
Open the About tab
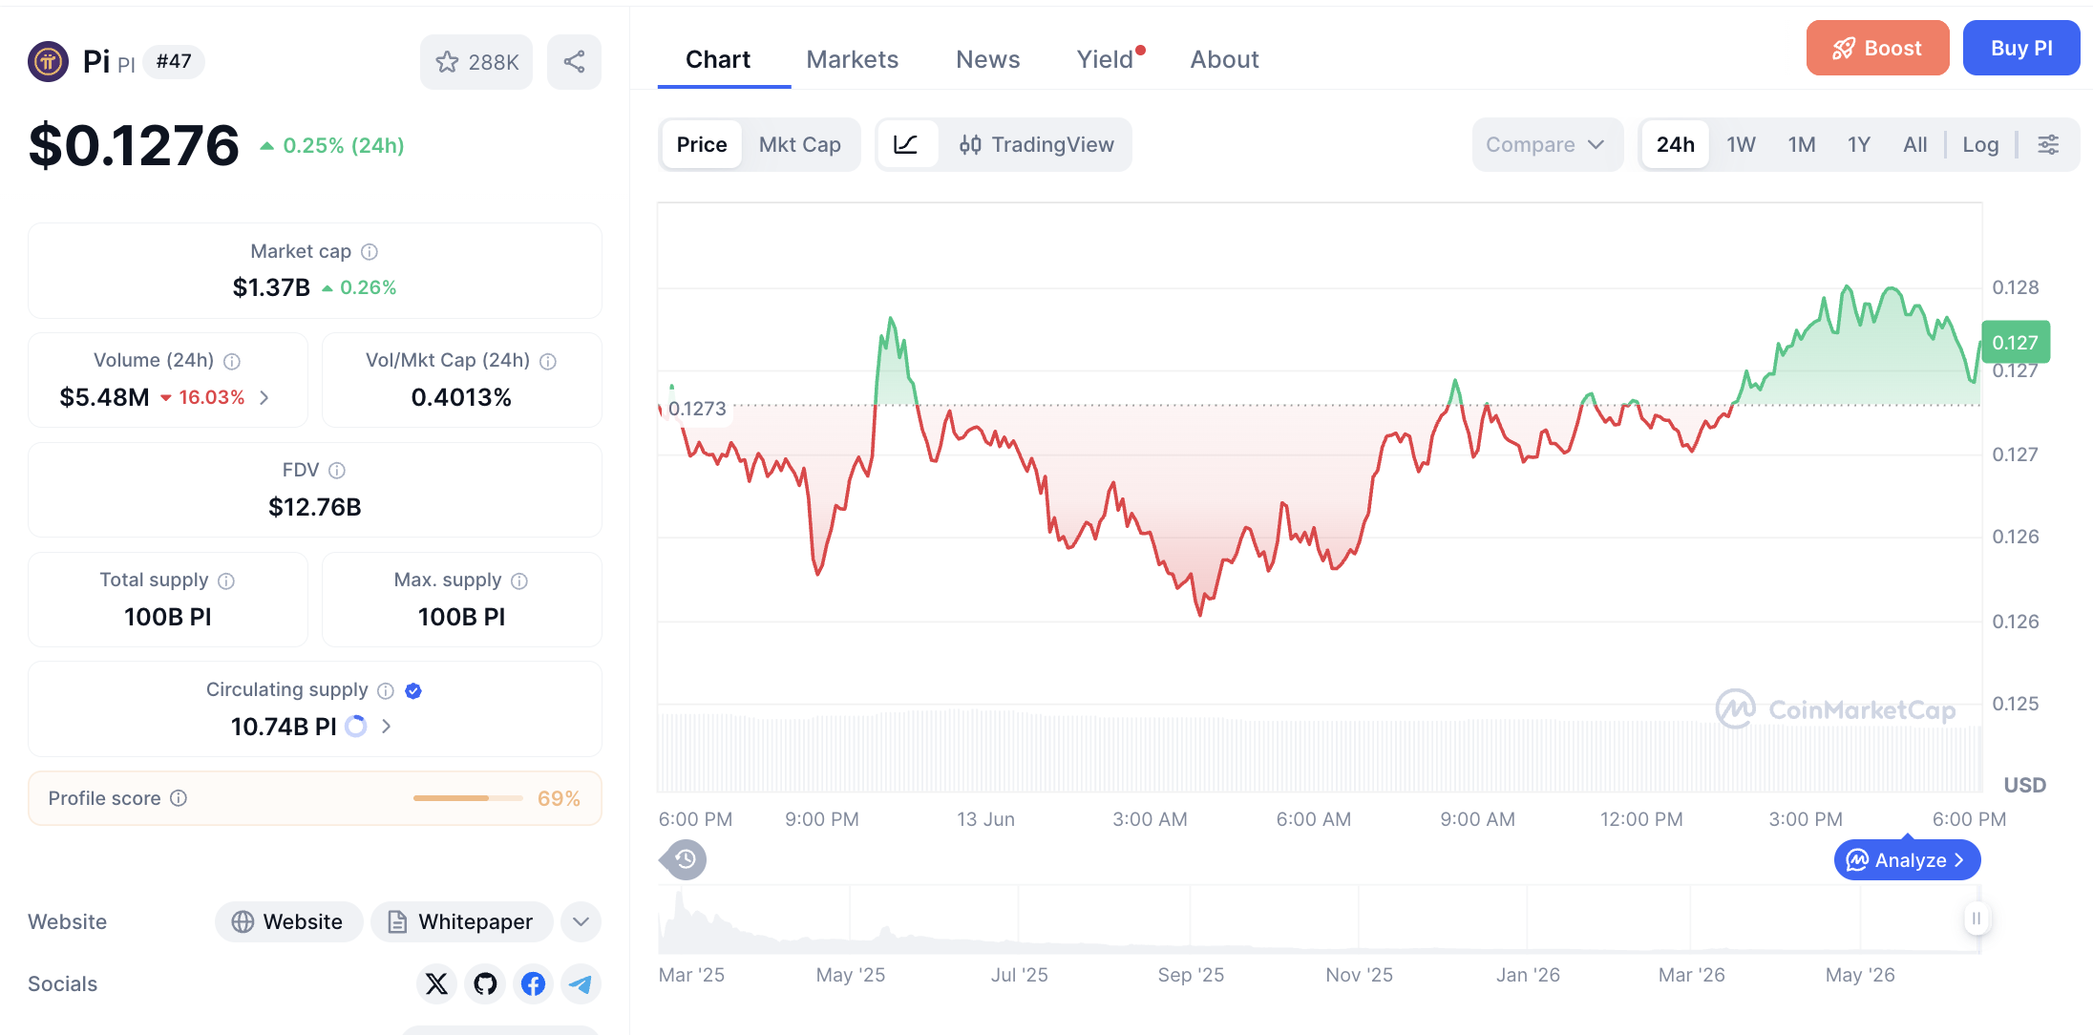(x=1224, y=59)
